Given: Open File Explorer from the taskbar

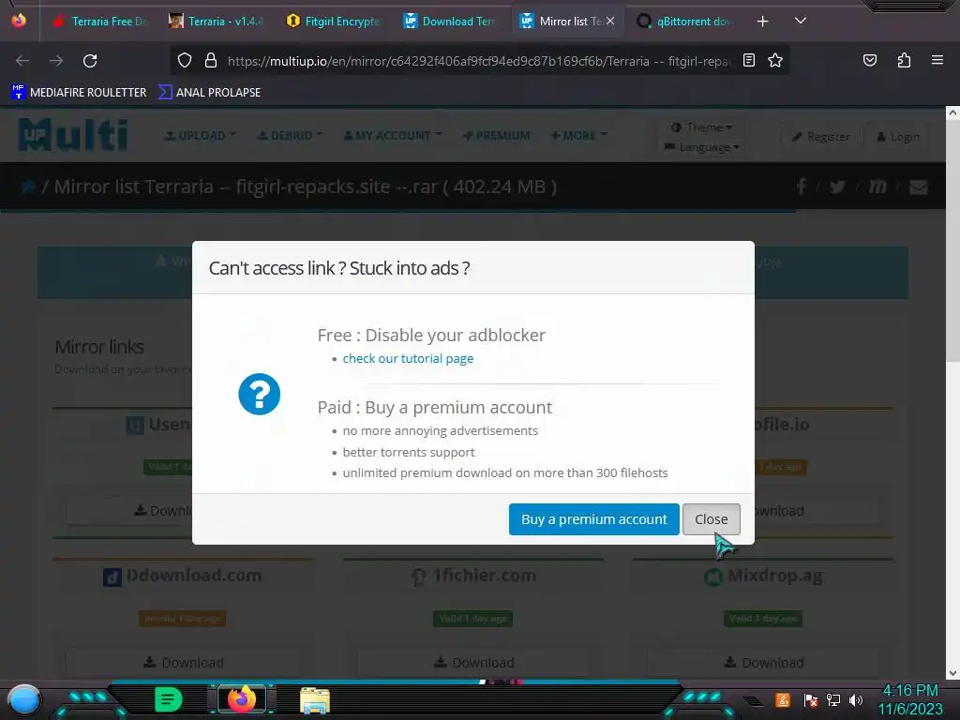Looking at the screenshot, I should click(315, 701).
